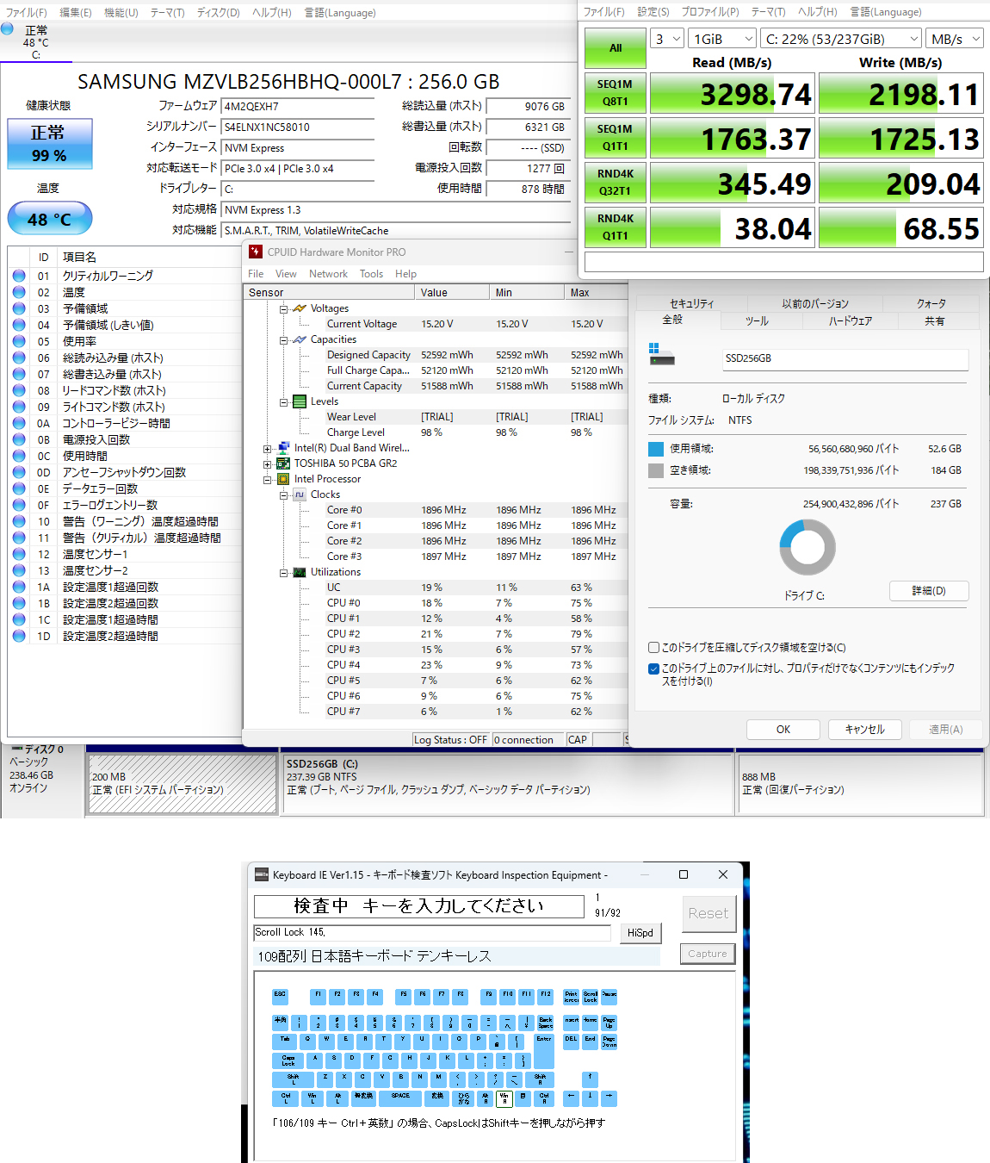Click the Tab key on keyboard diagram
Screen dimensions: 990x1163
(x=285, y=1042)
